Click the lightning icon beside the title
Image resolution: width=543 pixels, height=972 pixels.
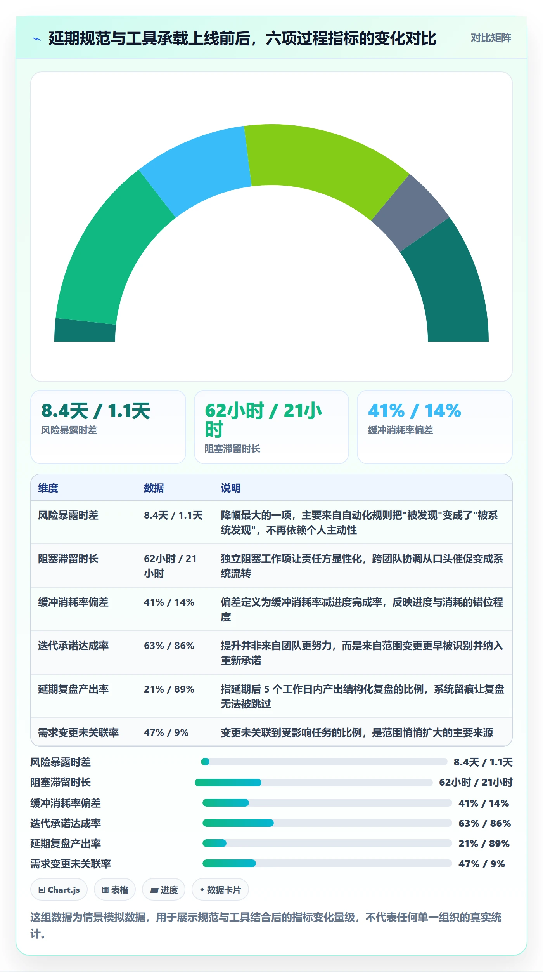click(x=37, y=39)
